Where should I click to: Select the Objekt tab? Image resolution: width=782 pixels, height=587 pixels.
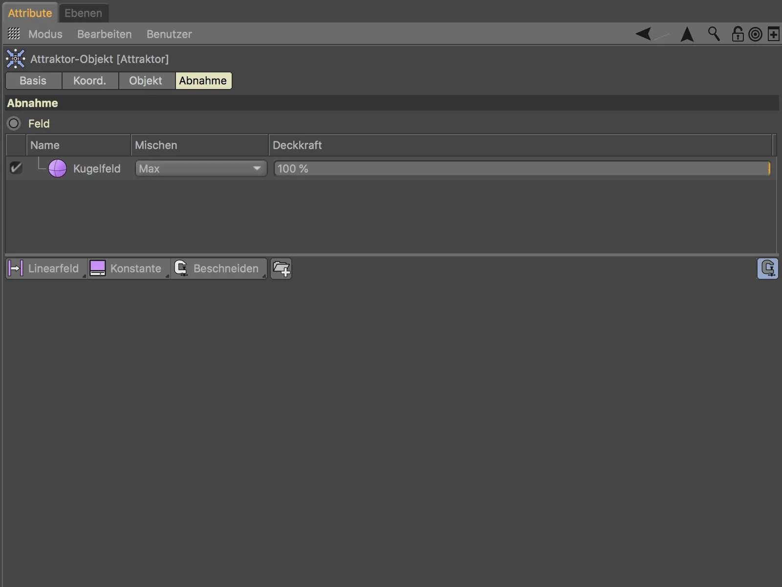click(x=146, y=81)
